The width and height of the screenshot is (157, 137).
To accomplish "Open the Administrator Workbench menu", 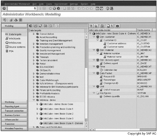I will click(17, 4).
